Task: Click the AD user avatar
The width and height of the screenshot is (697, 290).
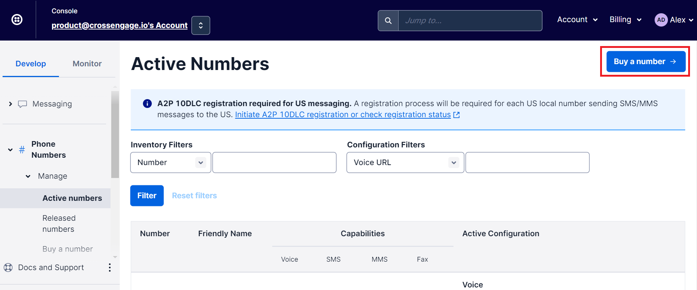Action: coord(661,20)
